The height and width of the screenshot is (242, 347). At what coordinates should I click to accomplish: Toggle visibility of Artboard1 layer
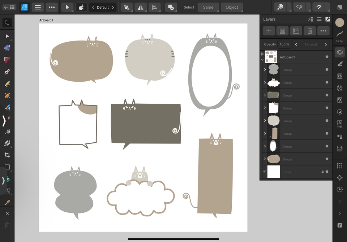327,57
